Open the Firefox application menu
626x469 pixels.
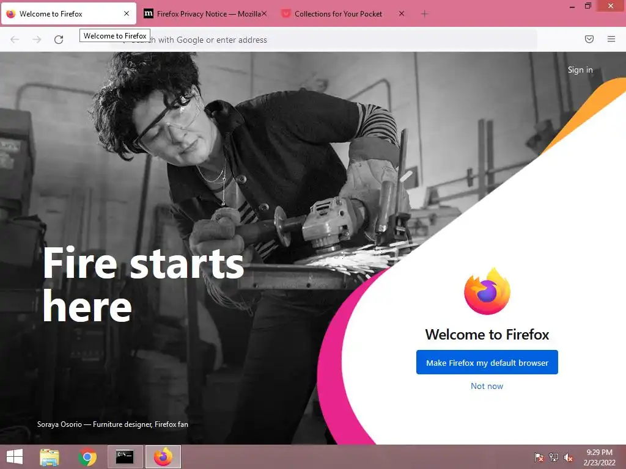(x=611, y=39)
